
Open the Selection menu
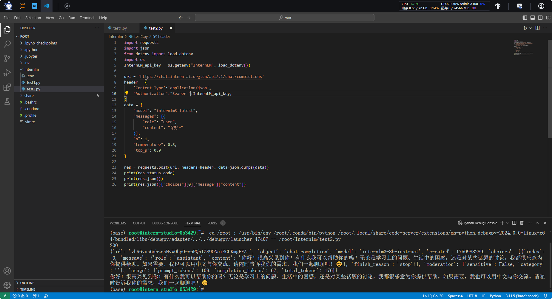point(33,18)
